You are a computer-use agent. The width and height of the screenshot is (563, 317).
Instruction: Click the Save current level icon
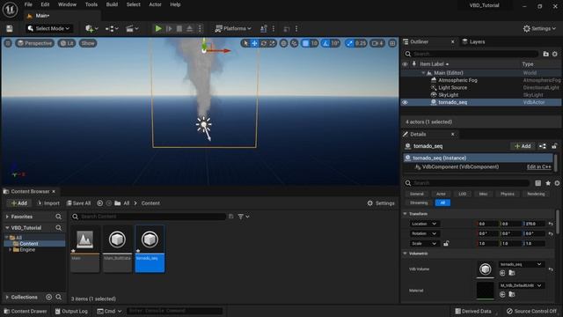click(10, 28)
